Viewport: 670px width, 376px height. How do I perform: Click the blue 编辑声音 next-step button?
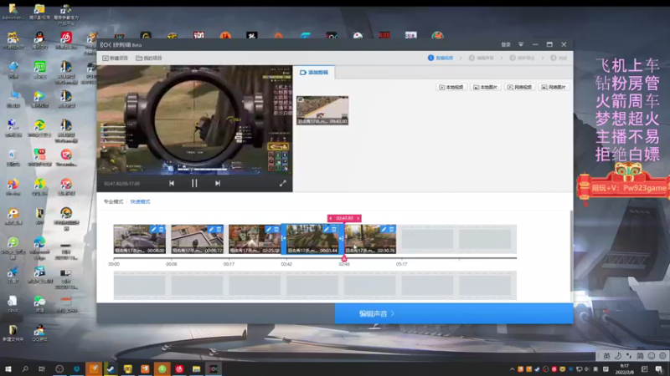[x=454, y=313]
